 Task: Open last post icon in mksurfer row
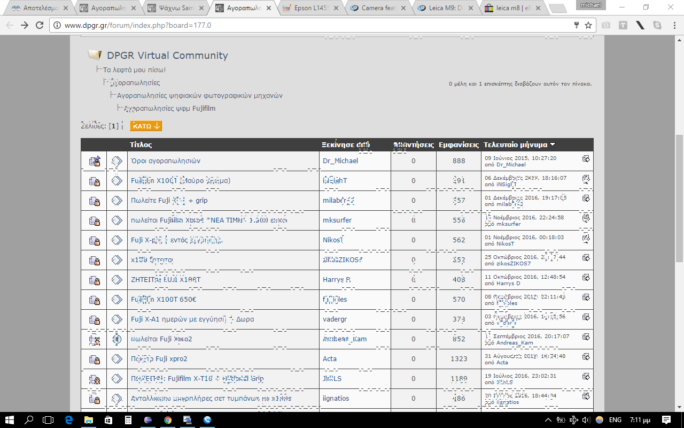(586, 218)
